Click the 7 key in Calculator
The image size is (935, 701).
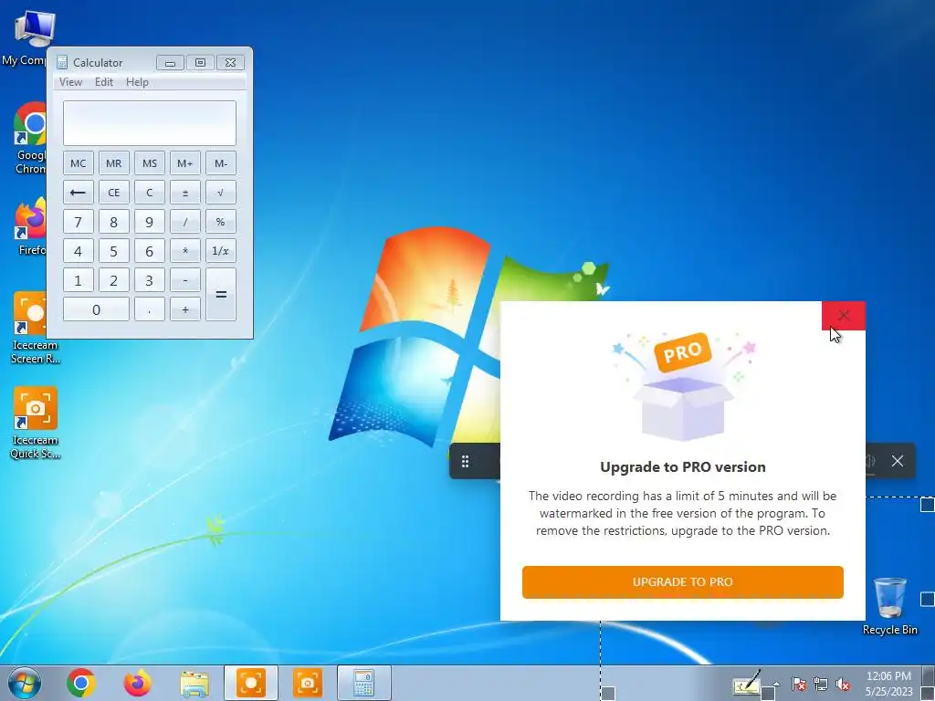pyautogui.click(x=79, y=222)
